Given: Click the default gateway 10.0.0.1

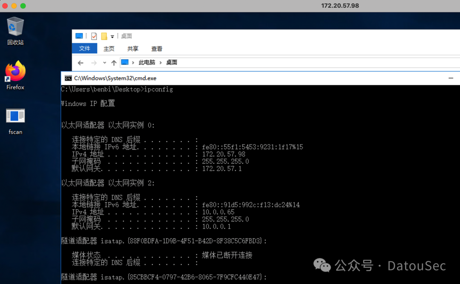Looking at the screenshot, I should (x=216, y=226).
